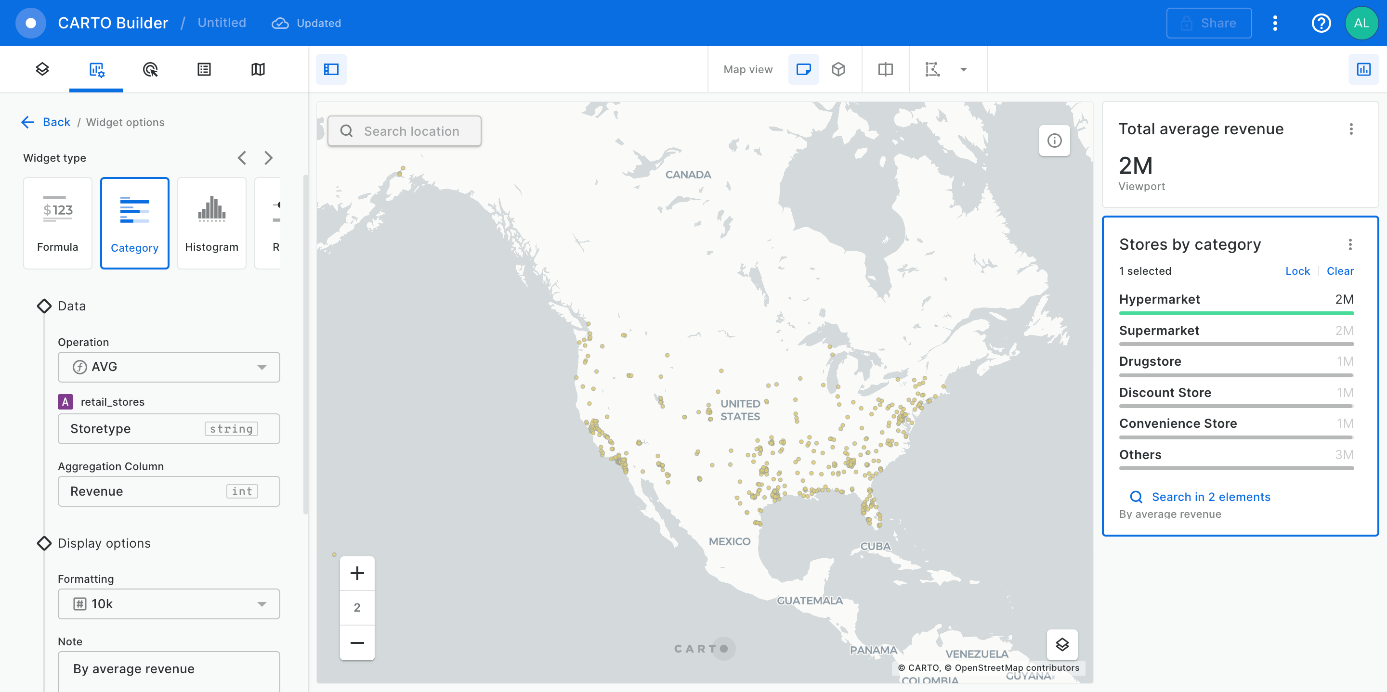Click the retail_stores source label

point(113,402)
